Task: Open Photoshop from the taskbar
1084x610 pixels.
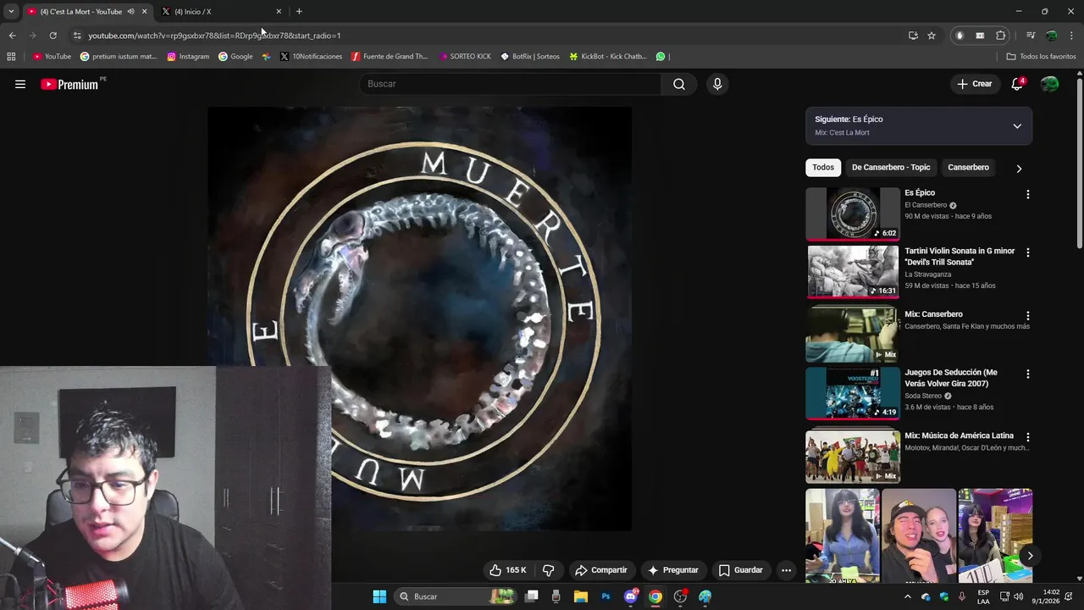Action: (606, 596)
